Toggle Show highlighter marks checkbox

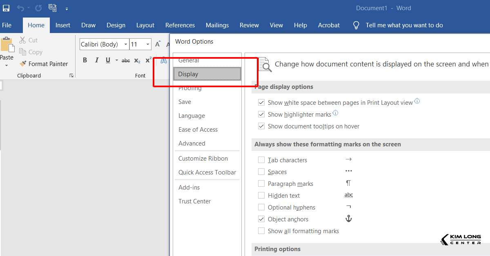[261, 115]
